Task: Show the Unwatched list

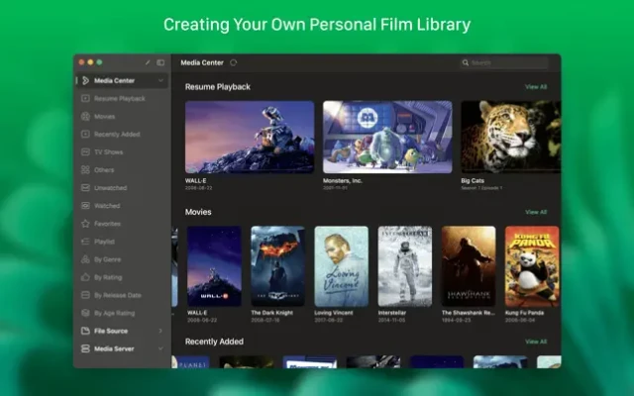Action: click(x=110, y=187)
